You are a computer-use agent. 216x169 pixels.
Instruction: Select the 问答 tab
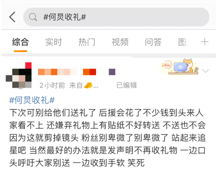pos(153,42)
